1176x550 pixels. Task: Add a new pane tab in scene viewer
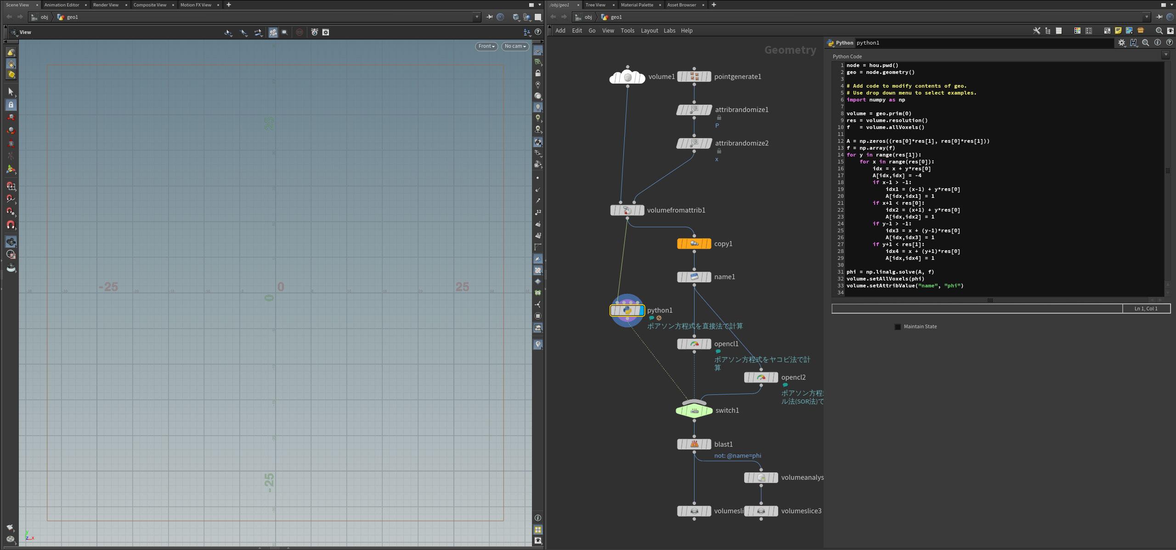229,5
